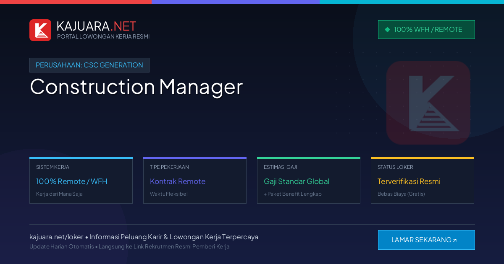Click the red Kajuara K logo icon
This screenshot has height=264, width=504.
(40, 30)
